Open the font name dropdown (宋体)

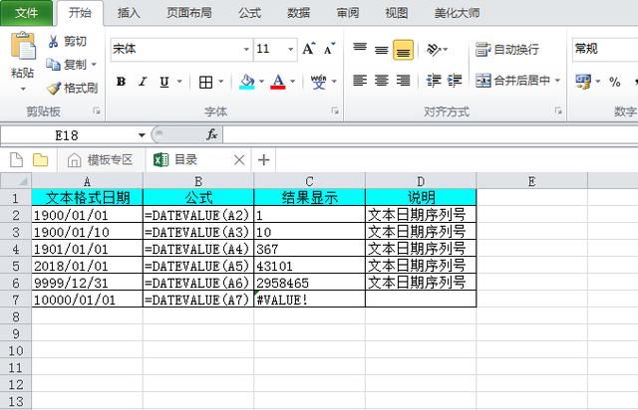click(x=246, y=49)
